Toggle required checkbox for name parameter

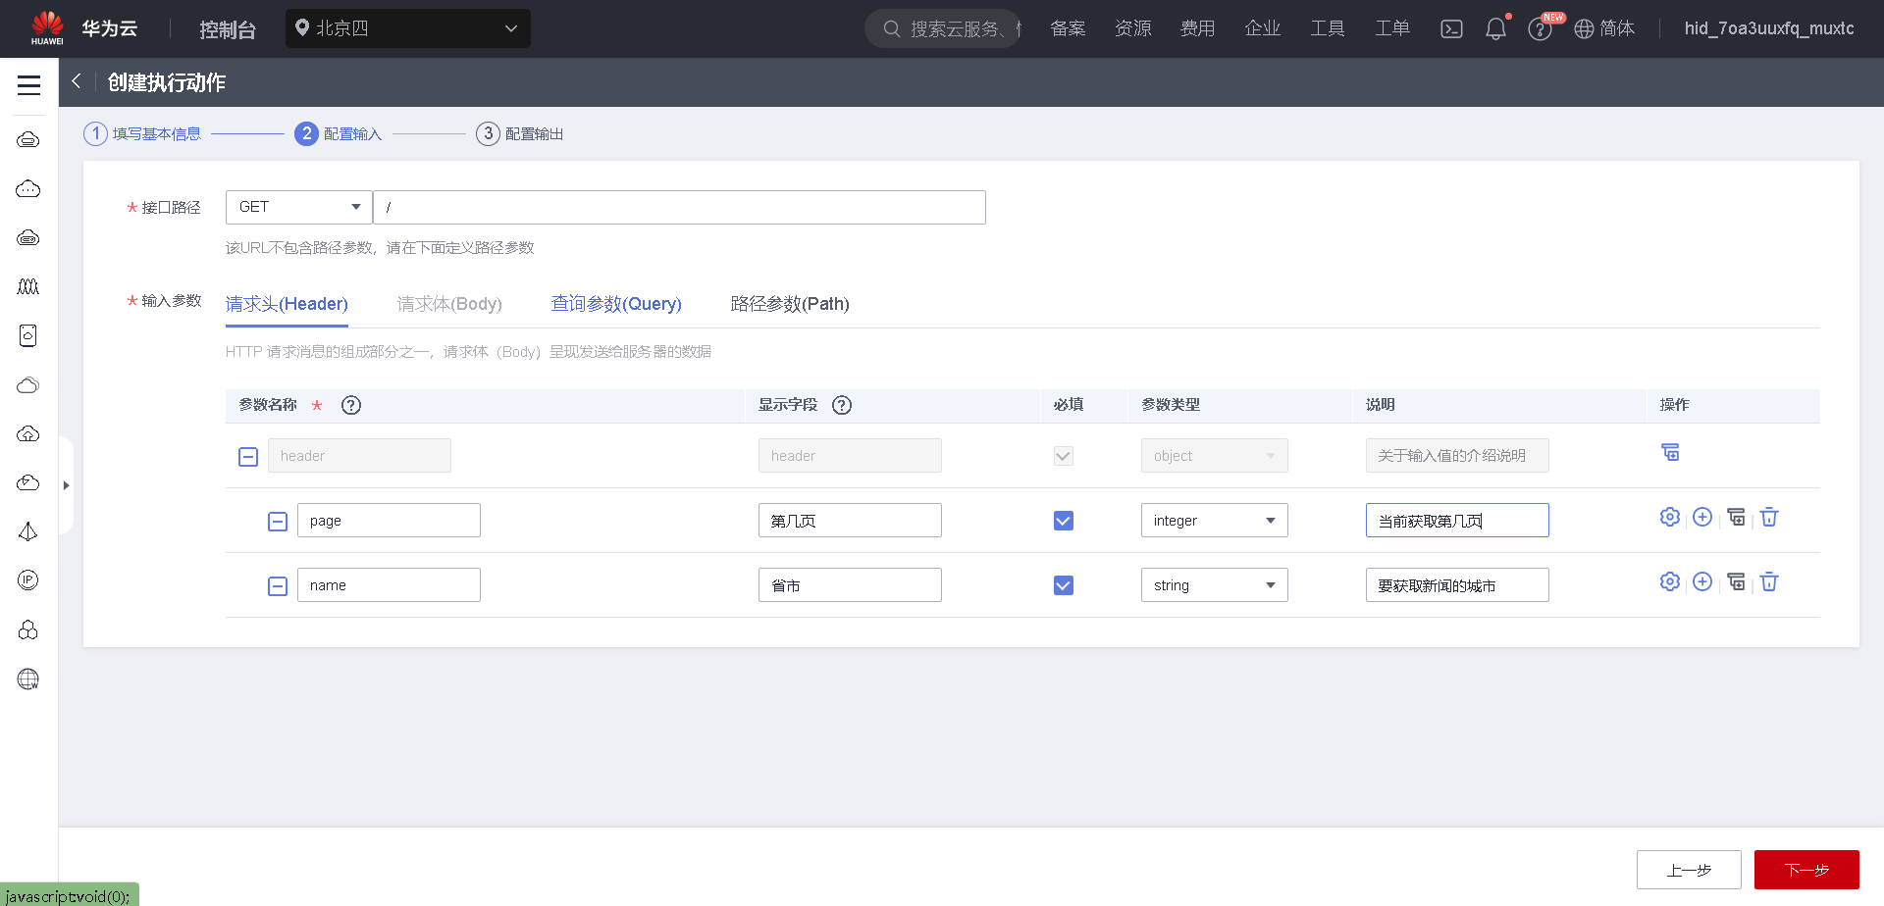(x=1064, y=585)
